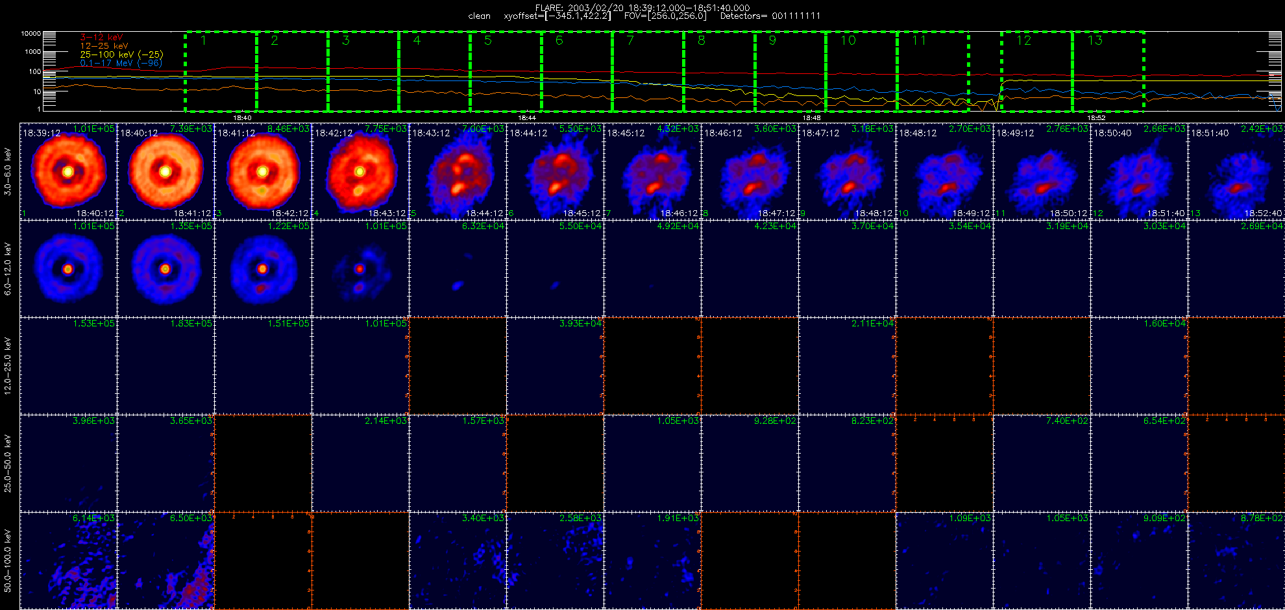Select interval box 9 in the light curve
Image resolution: width=1285 pixels, height=610 pixels.
point(790,71)
